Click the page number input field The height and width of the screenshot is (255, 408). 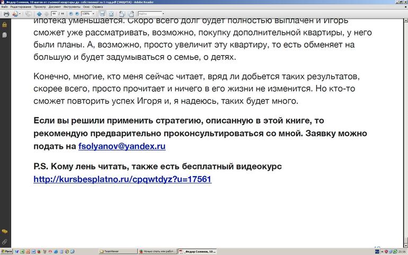(55, 14)
